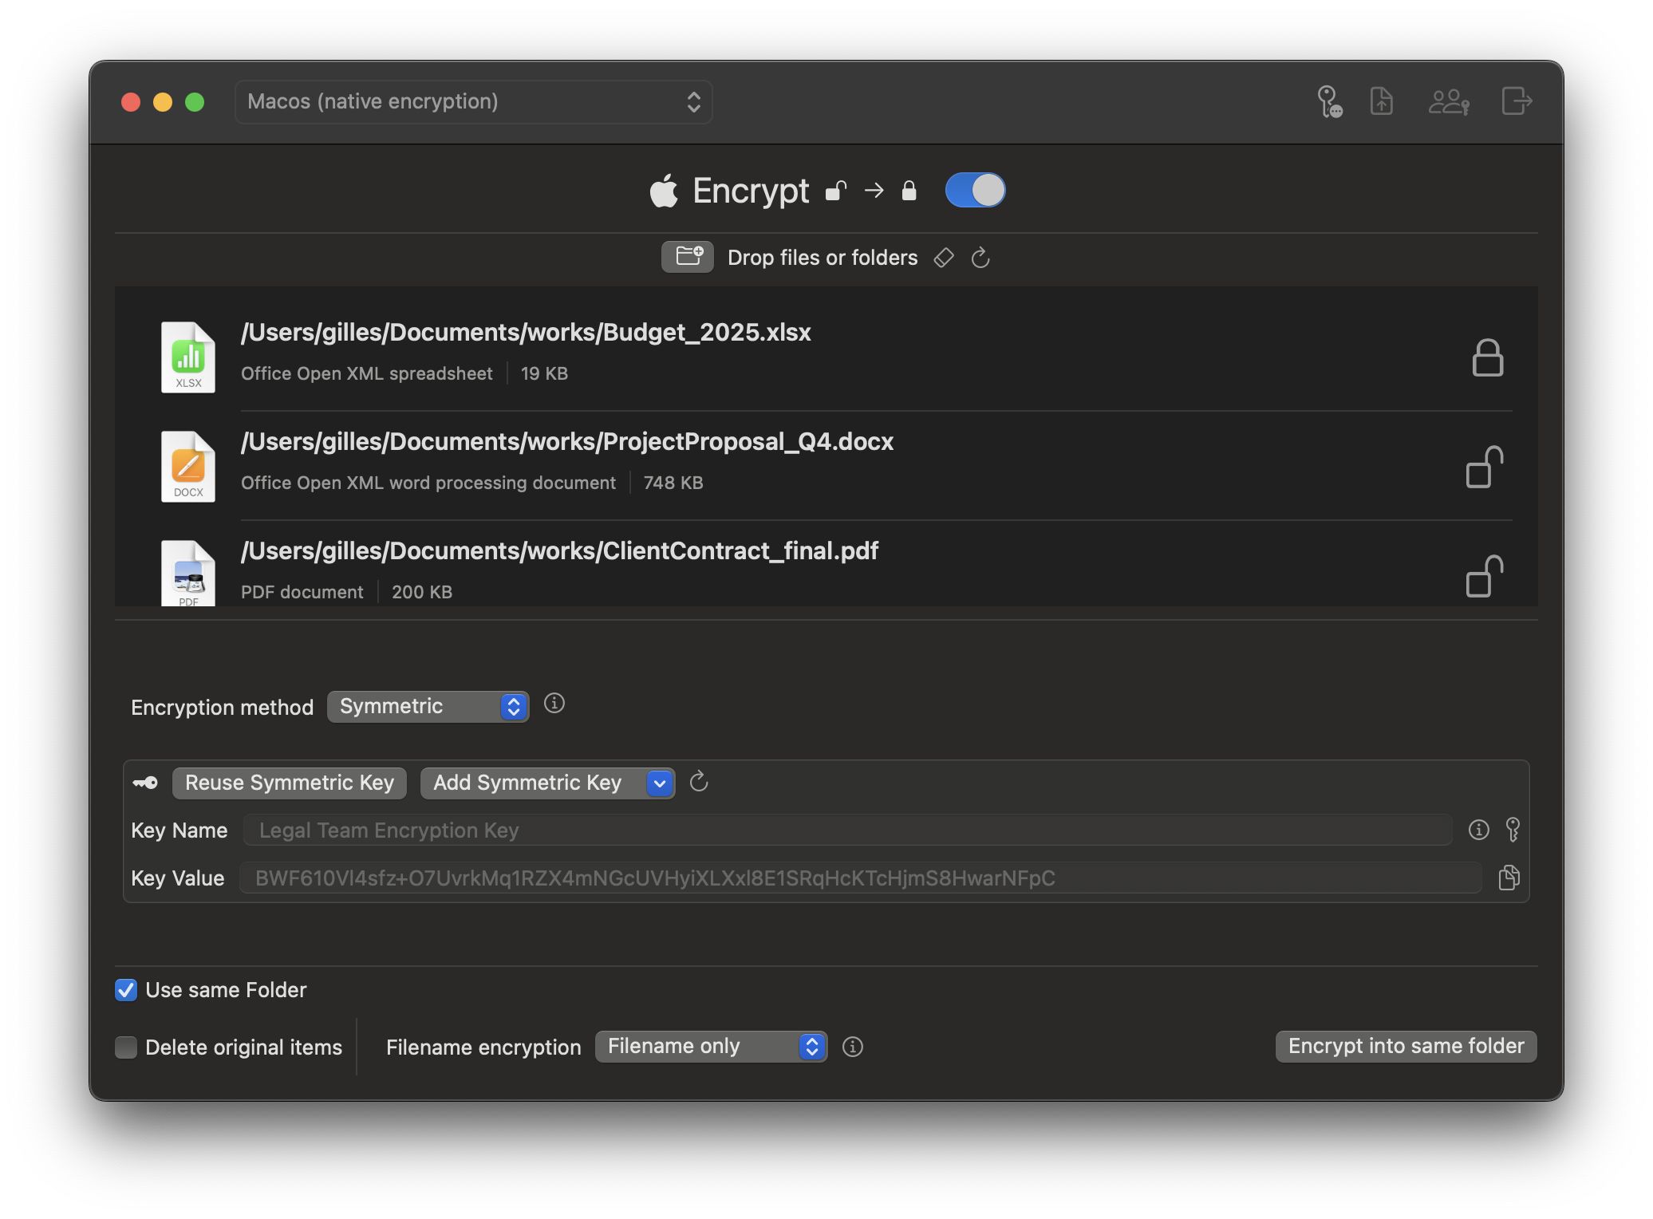
Task: Click the copy icon beside Key Value field
Action: (x=1509, y=878)
